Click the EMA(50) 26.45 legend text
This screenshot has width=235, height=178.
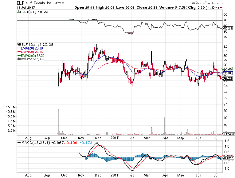(x=32, y=52)
